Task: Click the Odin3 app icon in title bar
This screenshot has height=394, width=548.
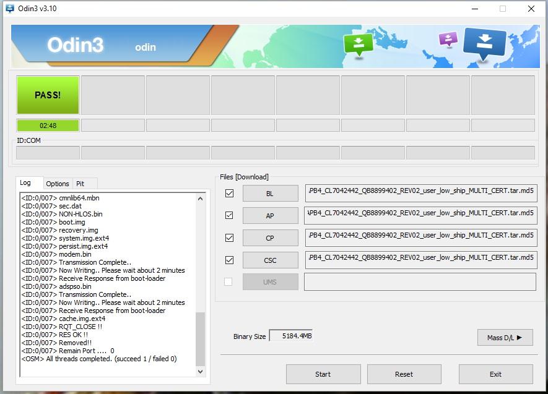Action: tap(9, 9)
